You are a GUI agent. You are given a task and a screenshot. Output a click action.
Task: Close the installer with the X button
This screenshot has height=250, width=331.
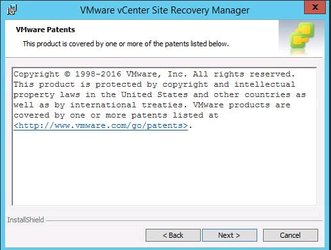(x=315, y=7)
